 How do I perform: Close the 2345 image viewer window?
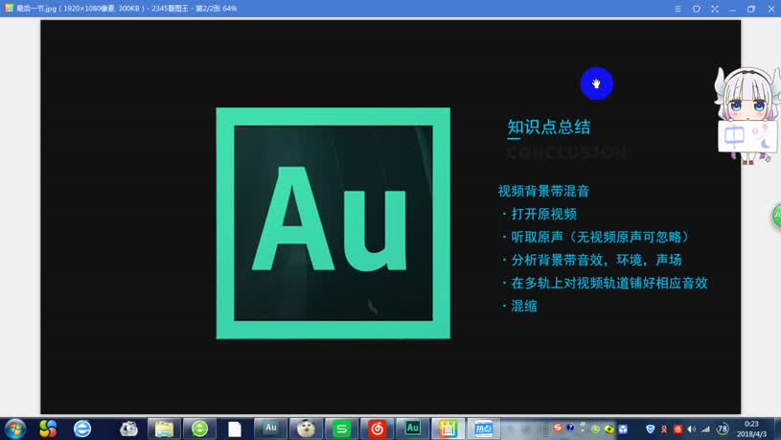pyautogui.click(x=770, y=9)
